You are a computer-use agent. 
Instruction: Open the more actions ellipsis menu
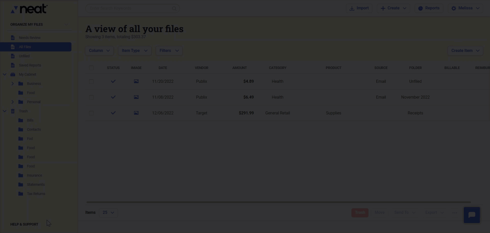coord(455,213)
